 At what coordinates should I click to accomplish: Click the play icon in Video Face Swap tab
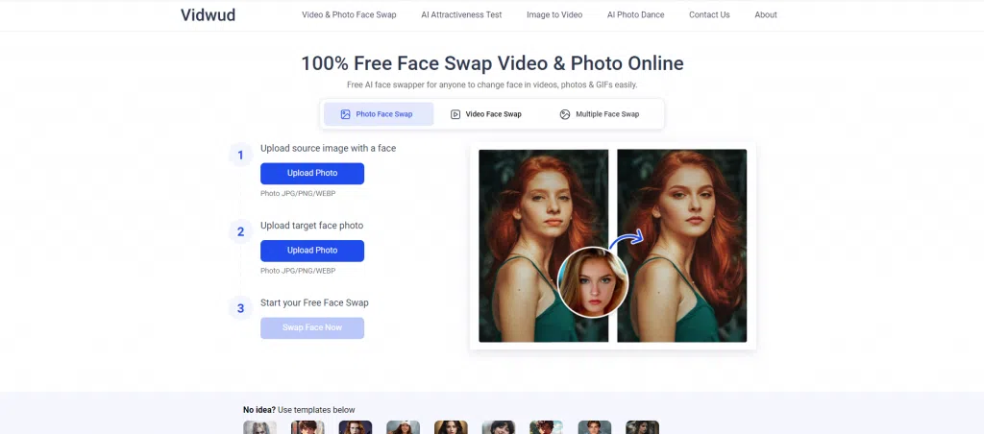coord(455,114)
